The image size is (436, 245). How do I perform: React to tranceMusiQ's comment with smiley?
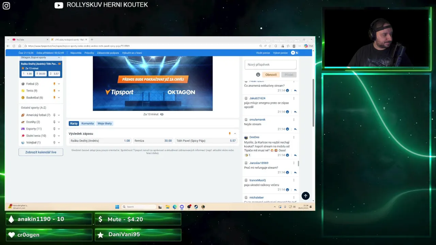(x=287, y=190)
